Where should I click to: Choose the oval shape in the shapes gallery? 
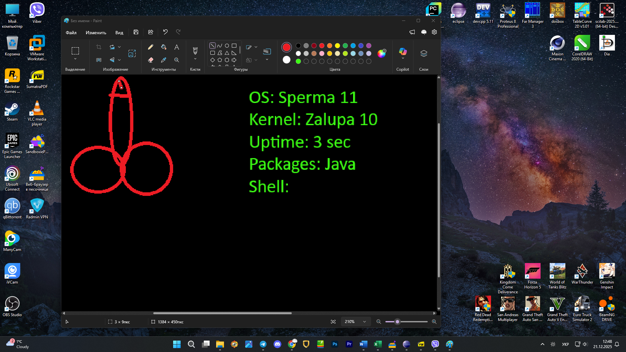(x=227, y=46)
